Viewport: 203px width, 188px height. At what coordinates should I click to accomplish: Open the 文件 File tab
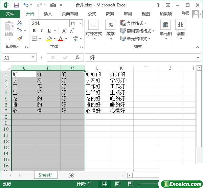click(10, 14)
